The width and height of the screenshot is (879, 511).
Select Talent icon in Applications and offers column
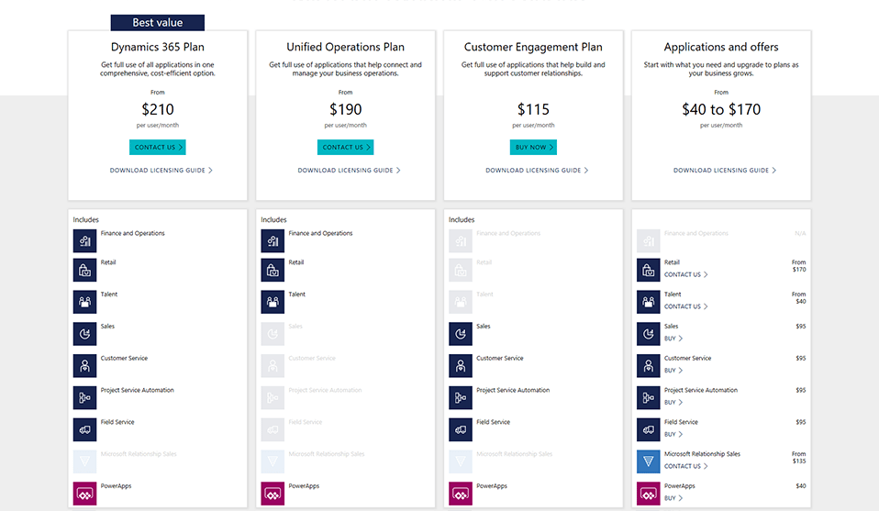click(648, 302)
